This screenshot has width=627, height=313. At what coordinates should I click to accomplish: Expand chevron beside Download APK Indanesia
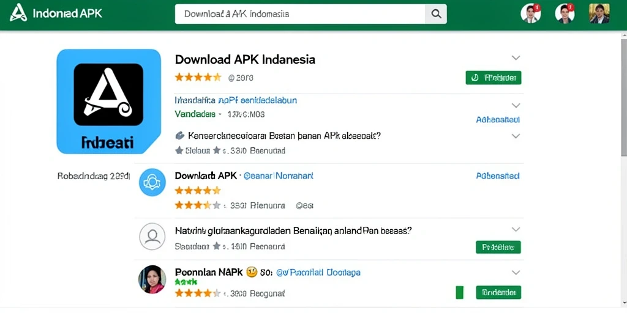pyautogui.click(x=516, y=58)
